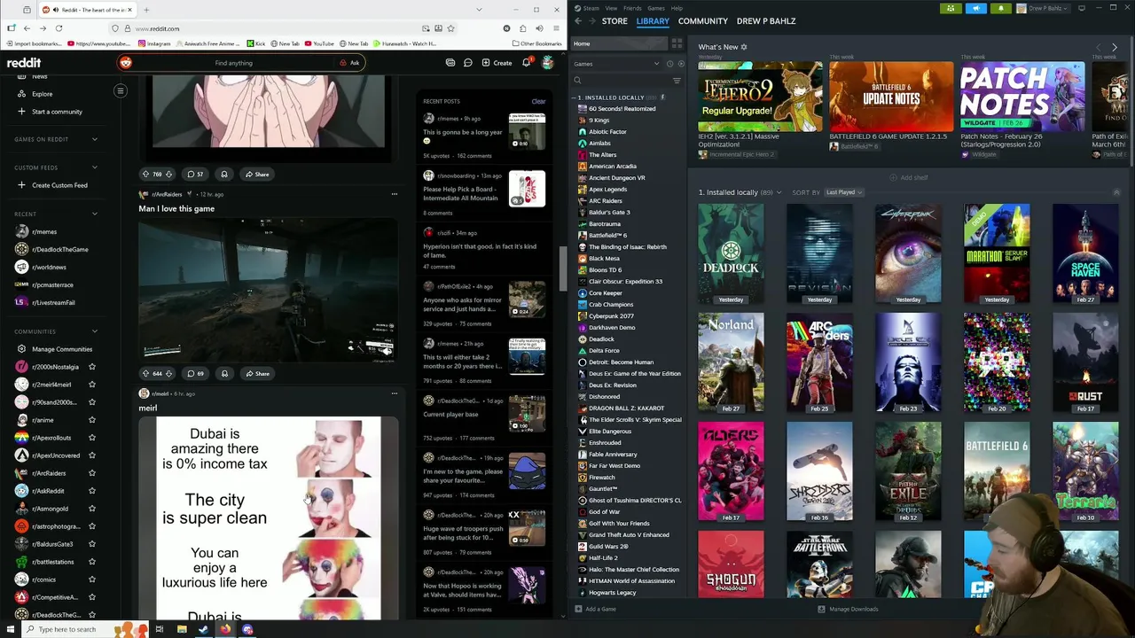This screenshot has height=638, width=1135.
Task: Favorite r/2000sNostalgia with its star
Action: 91,367
